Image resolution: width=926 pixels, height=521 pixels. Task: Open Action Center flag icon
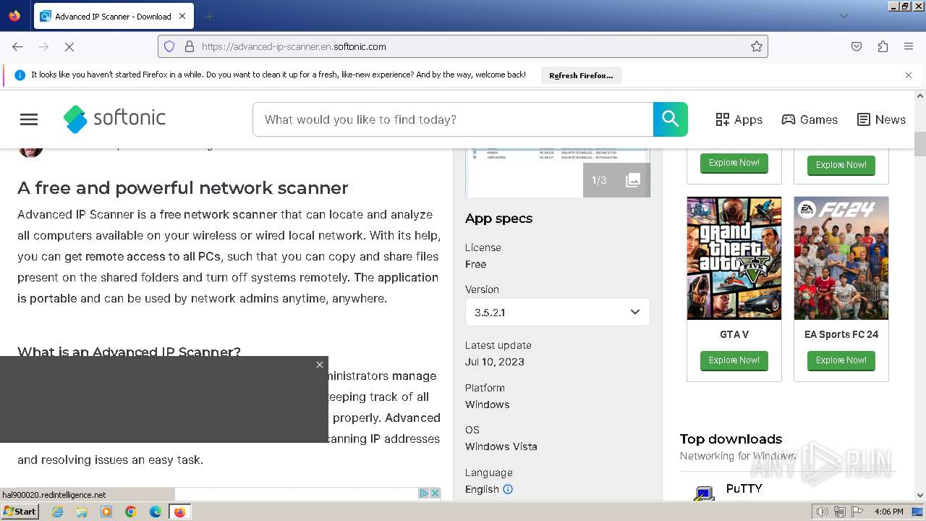point(857,512)
